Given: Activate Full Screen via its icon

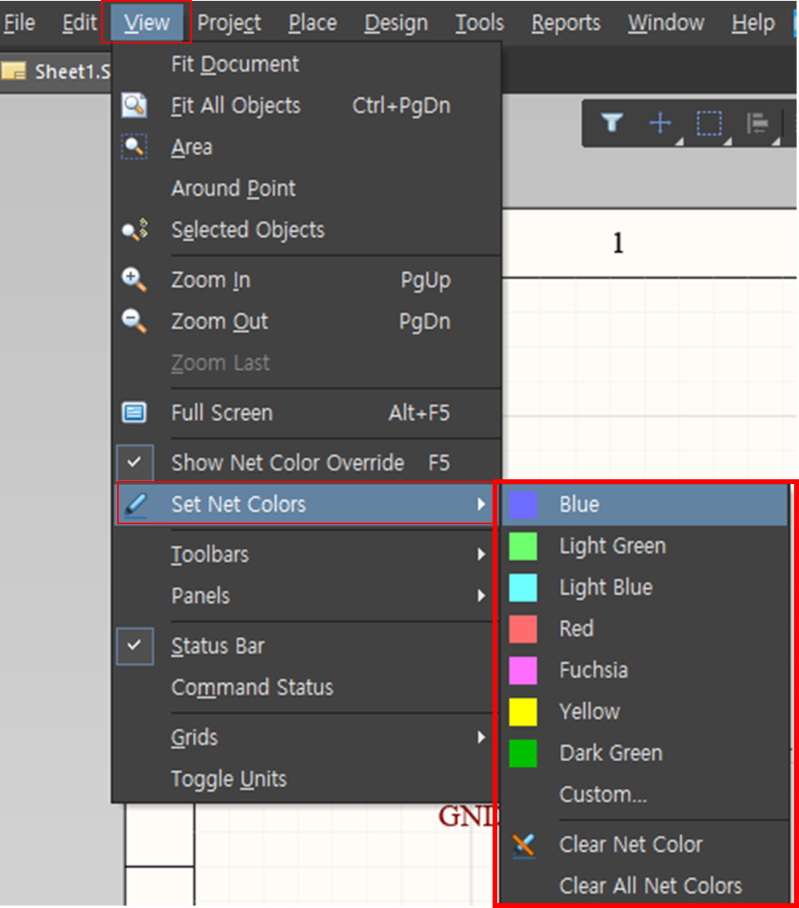Looking at the screenshot, I should pyautogui.click(x=135, y=413).
